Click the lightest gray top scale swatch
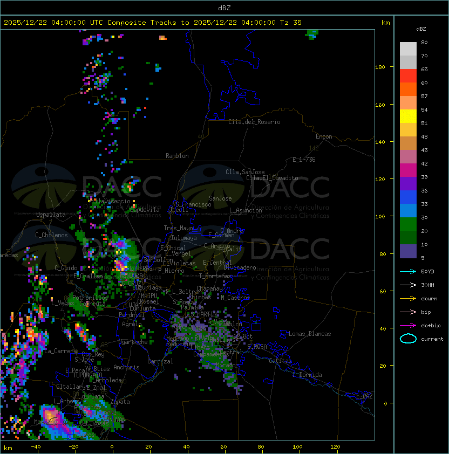The width and height of the screenshot is (449, 454). coord(408,49)
